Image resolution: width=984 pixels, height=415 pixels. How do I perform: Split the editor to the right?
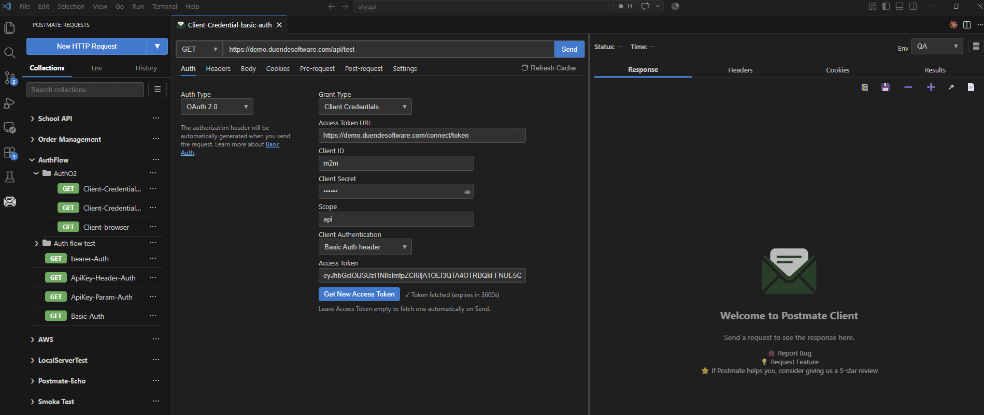point(967,25)
